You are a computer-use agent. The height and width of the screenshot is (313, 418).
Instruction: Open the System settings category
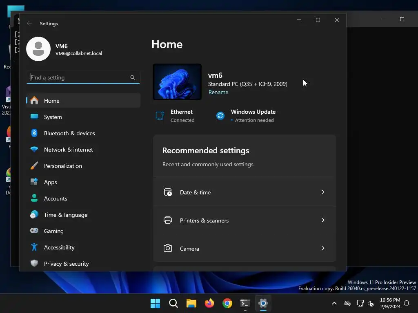[83, 117]
